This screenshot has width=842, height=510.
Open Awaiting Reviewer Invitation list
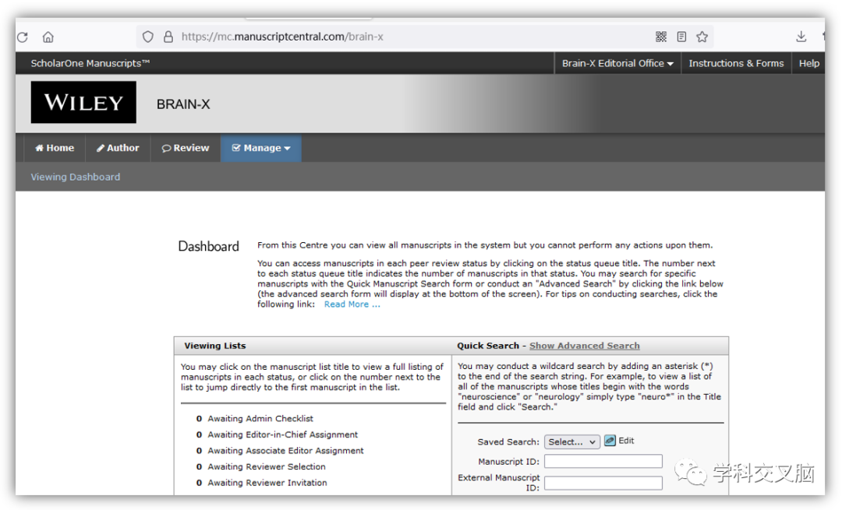(x=267, y=483)
